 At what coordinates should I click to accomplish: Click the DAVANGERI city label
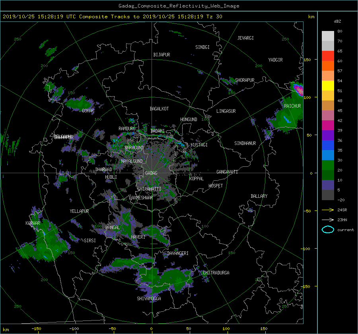click(178, 253)
